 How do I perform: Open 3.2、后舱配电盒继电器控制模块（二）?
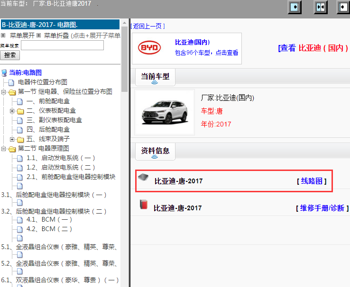pos(54,211)
